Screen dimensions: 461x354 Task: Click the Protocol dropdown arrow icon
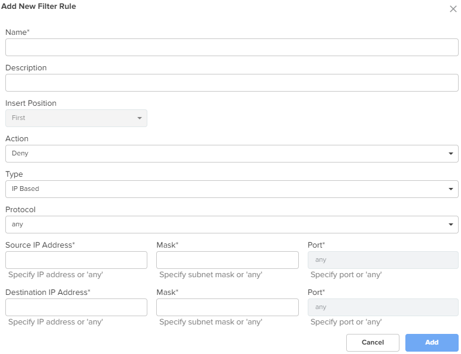coord(451,225)
